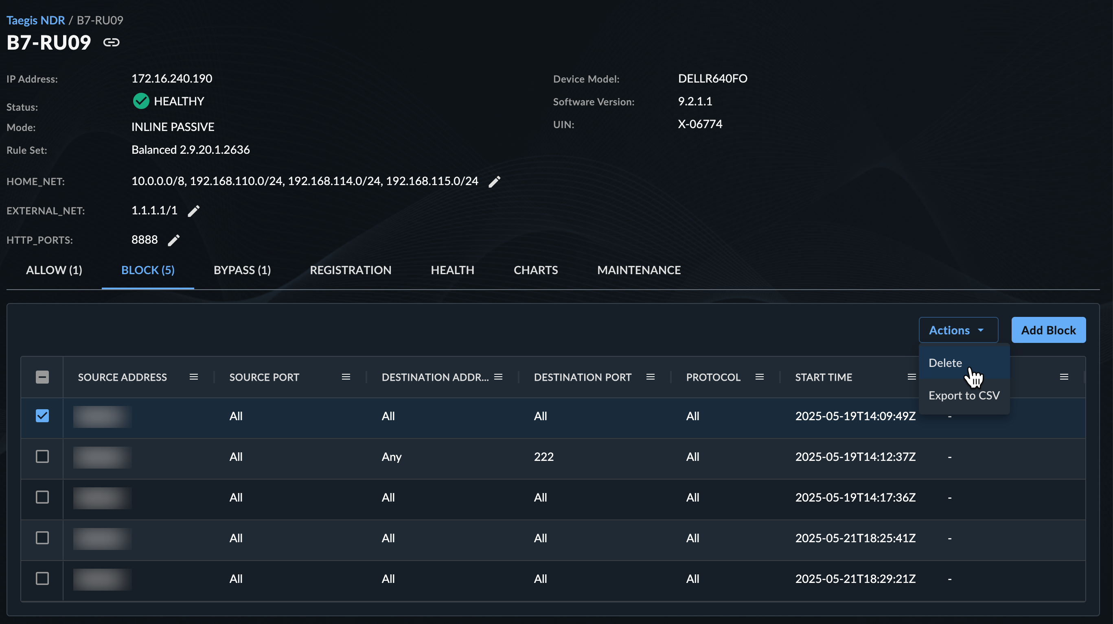
Task: Sort by DESTINATION PORT column header
Action: 583,377
